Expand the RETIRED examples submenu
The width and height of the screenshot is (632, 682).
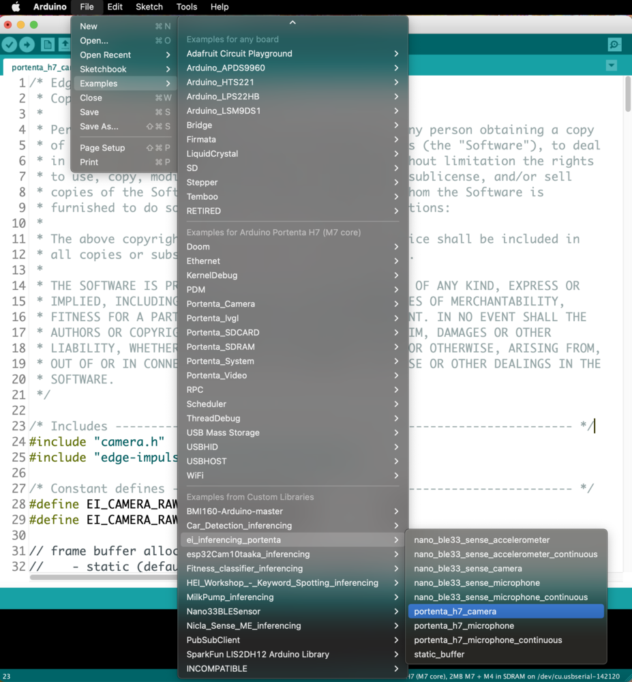click(292, 211)
